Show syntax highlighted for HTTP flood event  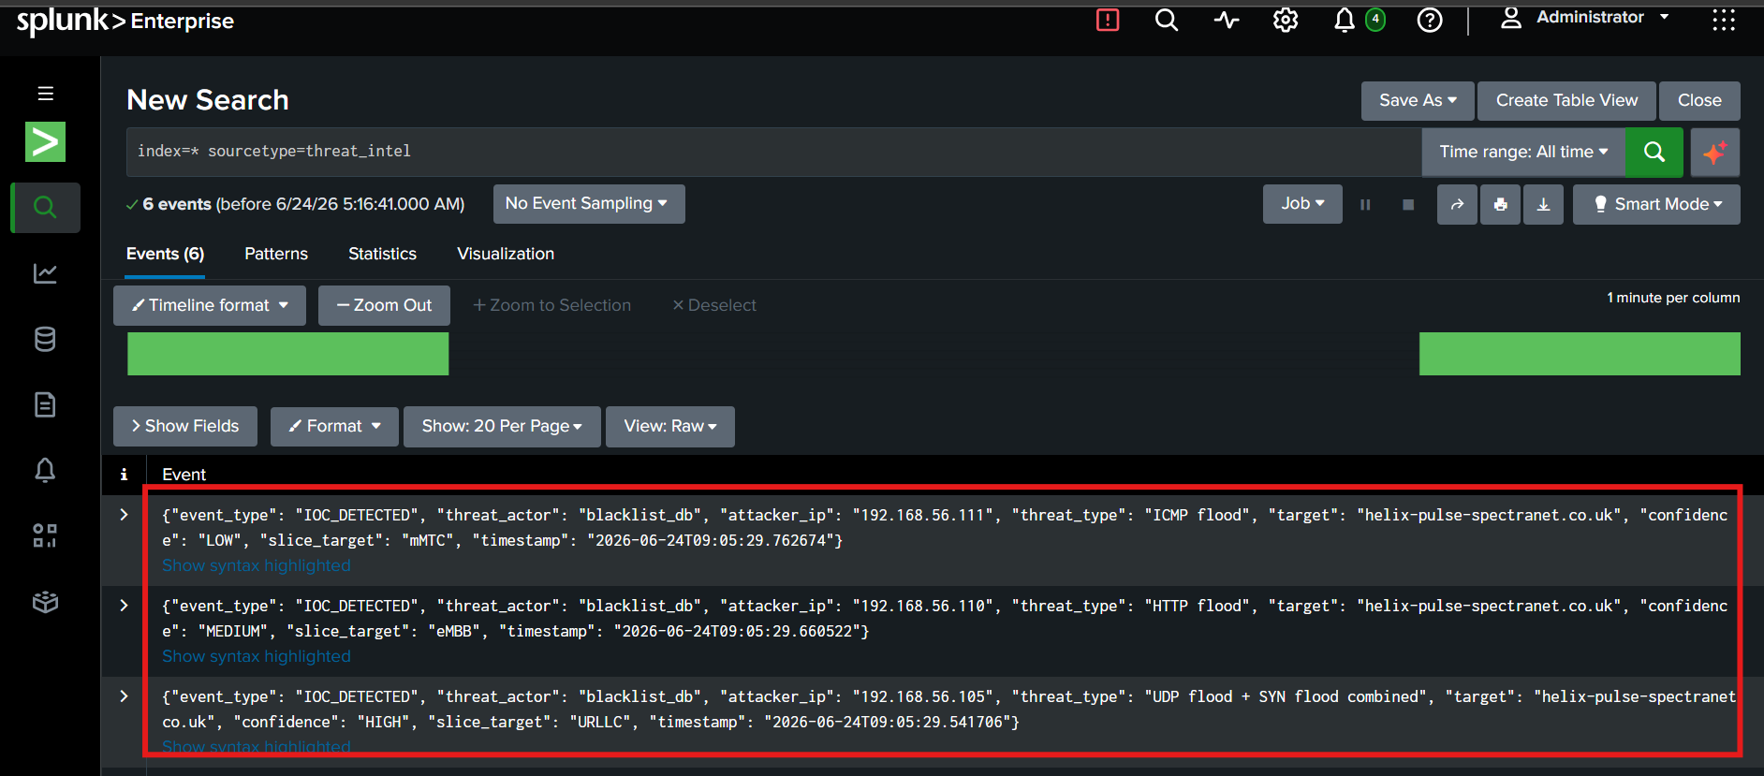[257, 656]
